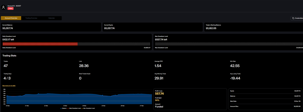This screenshot has height=112, width=303.
Task: Click the user avatar icon beside Account 6
Action: [4, 7]
